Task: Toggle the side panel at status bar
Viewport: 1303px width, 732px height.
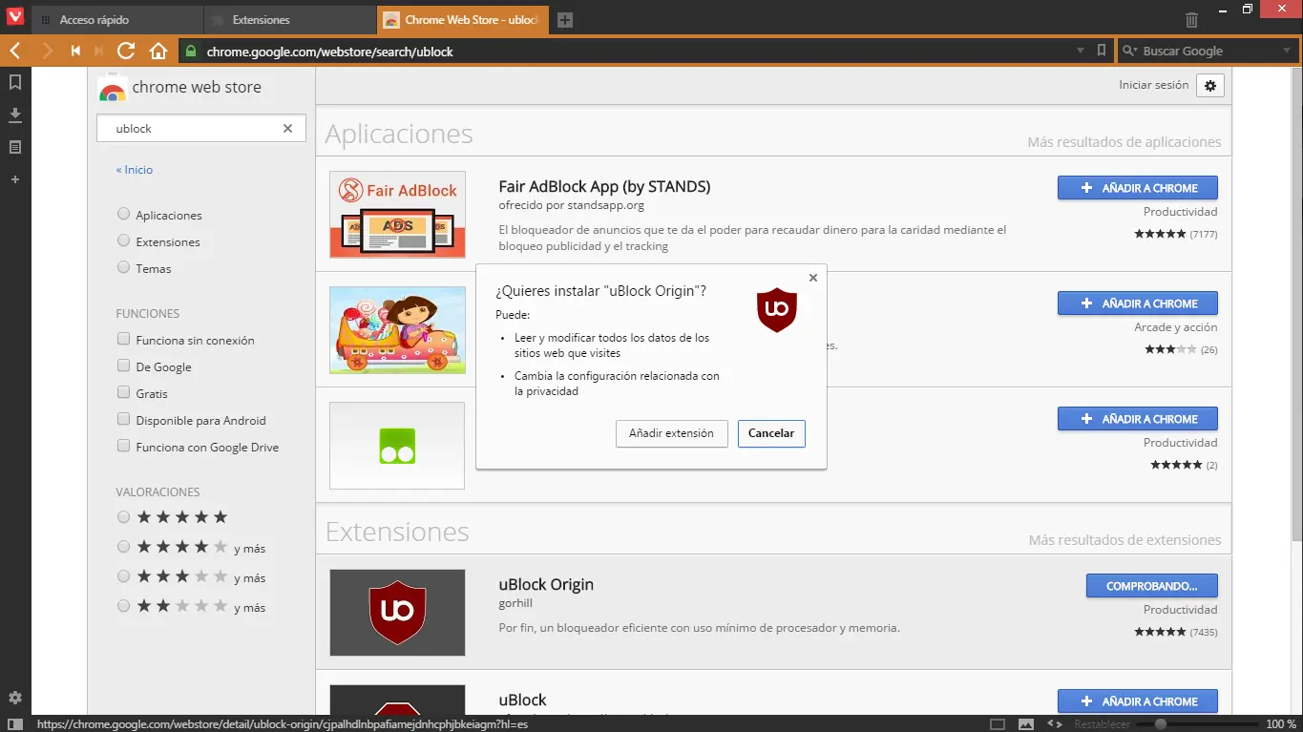Action: click(x=15, y=724)
